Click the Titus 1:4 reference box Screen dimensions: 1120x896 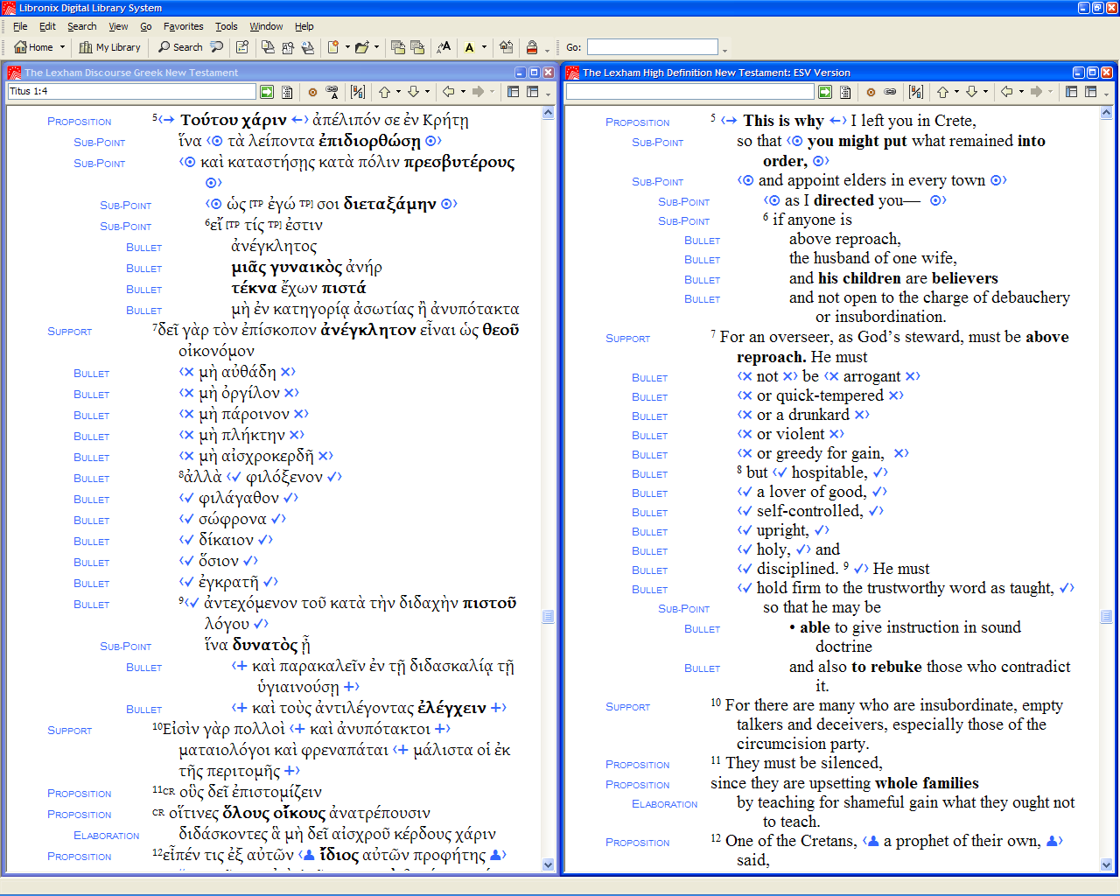coord(131,91)
